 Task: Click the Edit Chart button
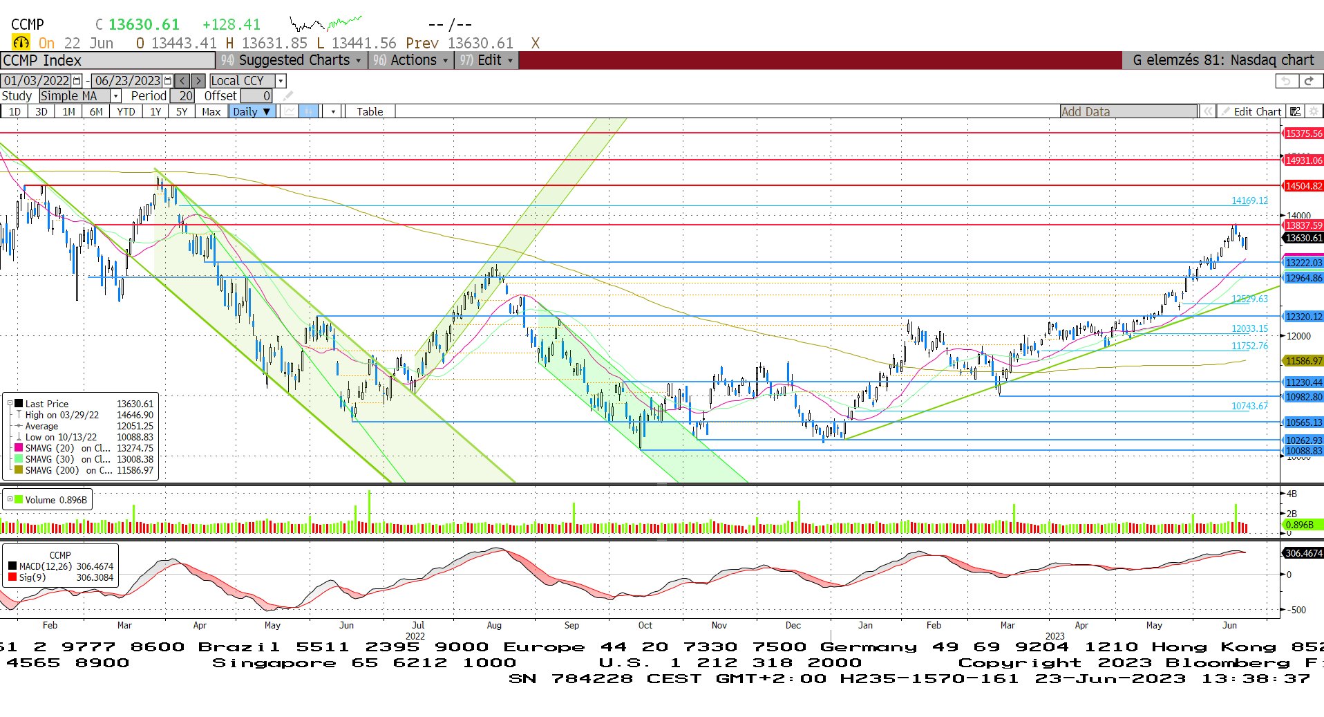pos(1251,111)
